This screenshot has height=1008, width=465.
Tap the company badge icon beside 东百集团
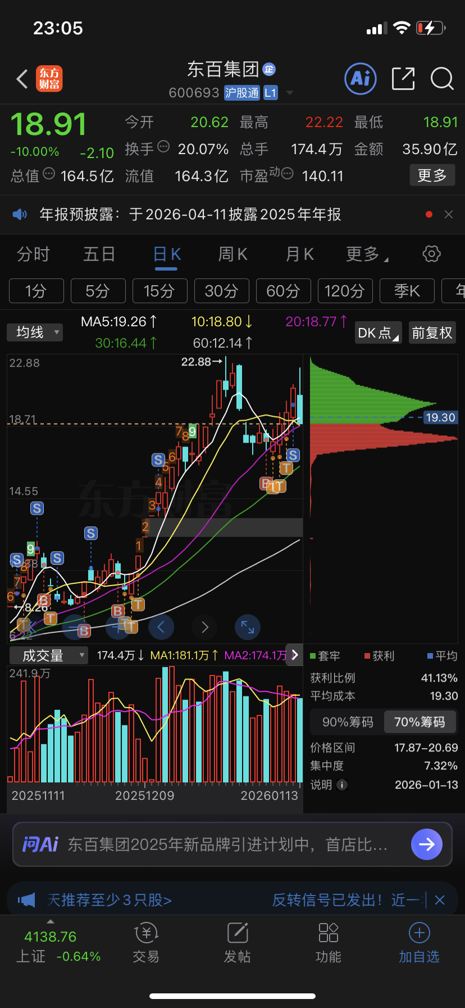point(269,69)
